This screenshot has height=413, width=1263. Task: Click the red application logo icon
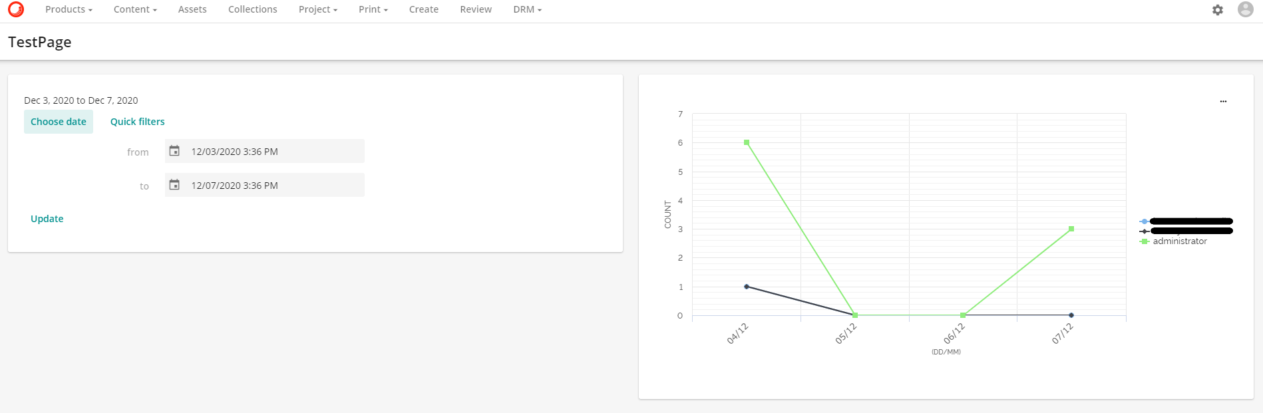pos(16,9)
